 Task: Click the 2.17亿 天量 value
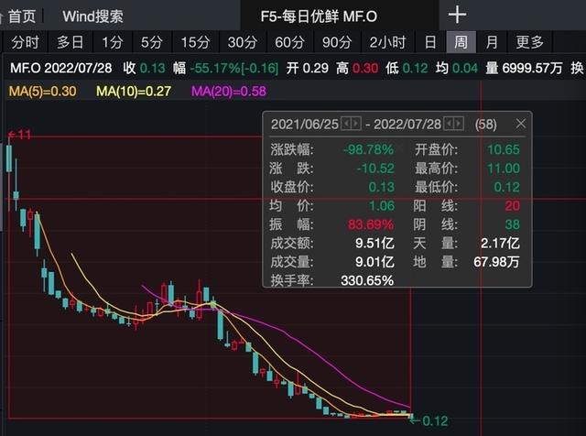500,243
